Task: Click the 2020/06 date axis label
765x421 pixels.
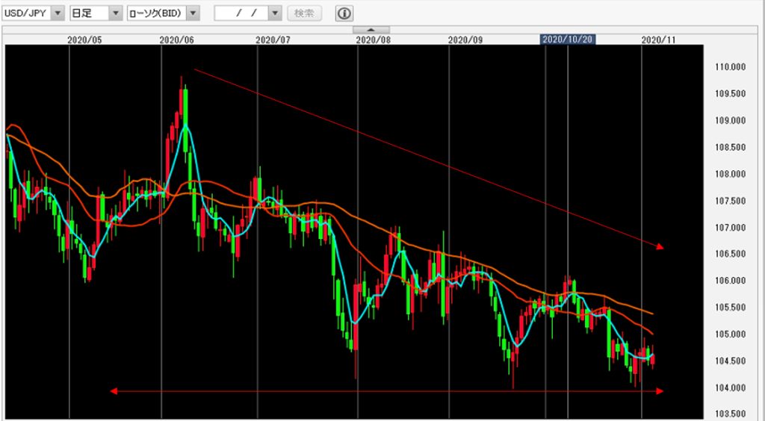Action: [177, 39]
